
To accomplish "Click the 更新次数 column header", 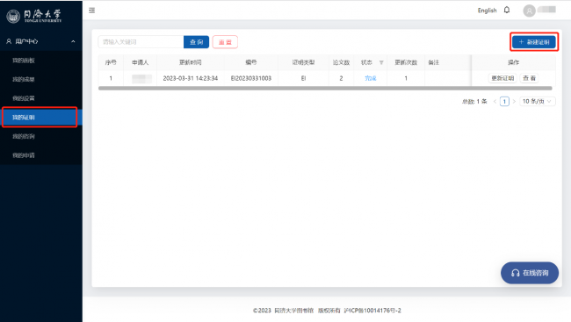I will [406, 62].
